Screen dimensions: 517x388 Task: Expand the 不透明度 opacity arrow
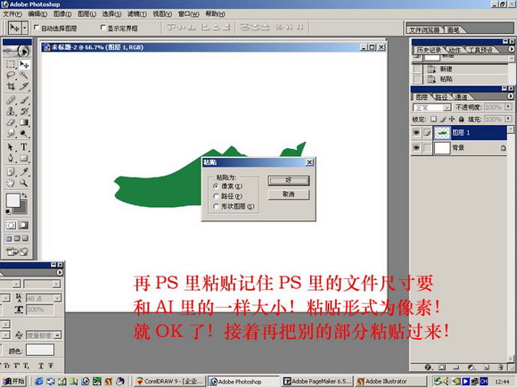click(508, 107)
